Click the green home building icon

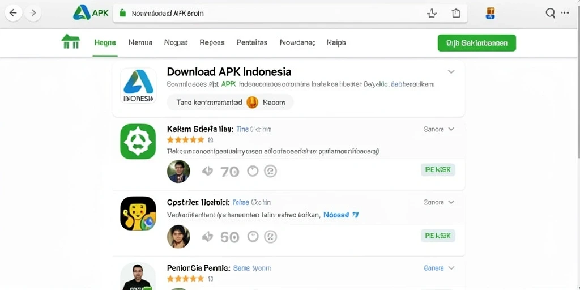pos(71,41)
